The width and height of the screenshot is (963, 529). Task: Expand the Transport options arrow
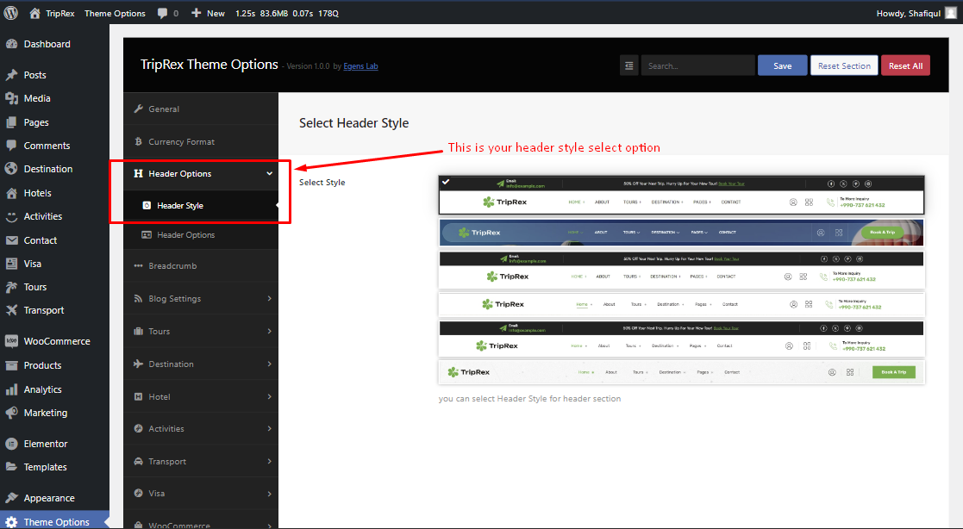click(x=269, y=462)
